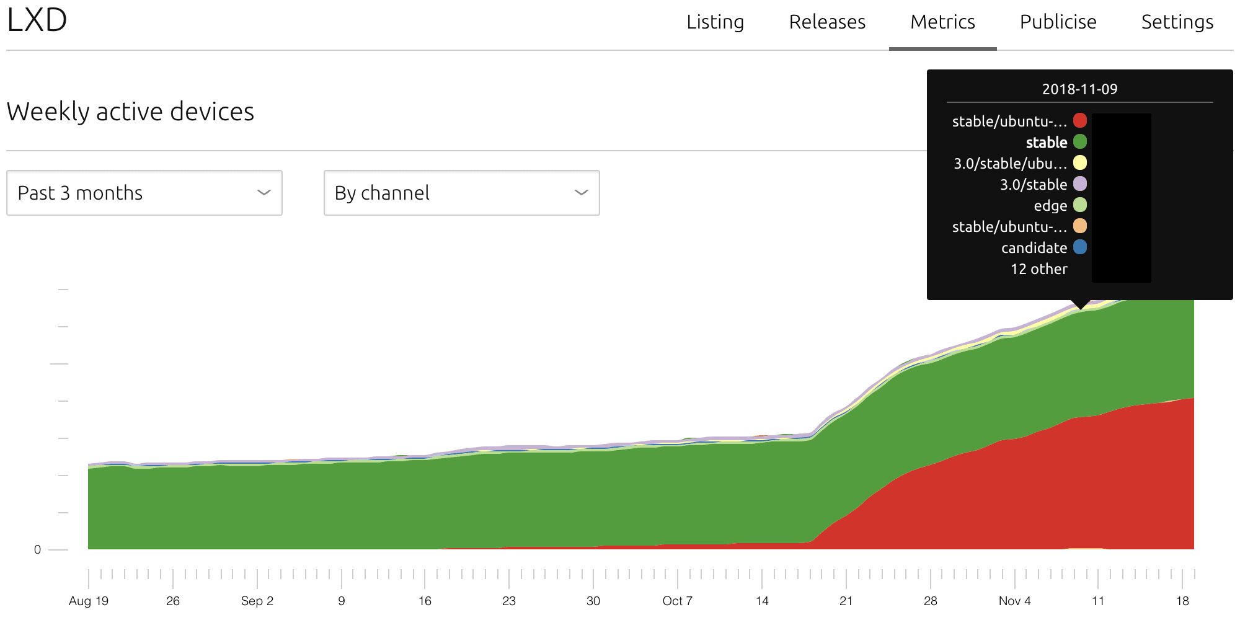
Task: Click the blue candidate swatch
Action: click(1080, 247)
